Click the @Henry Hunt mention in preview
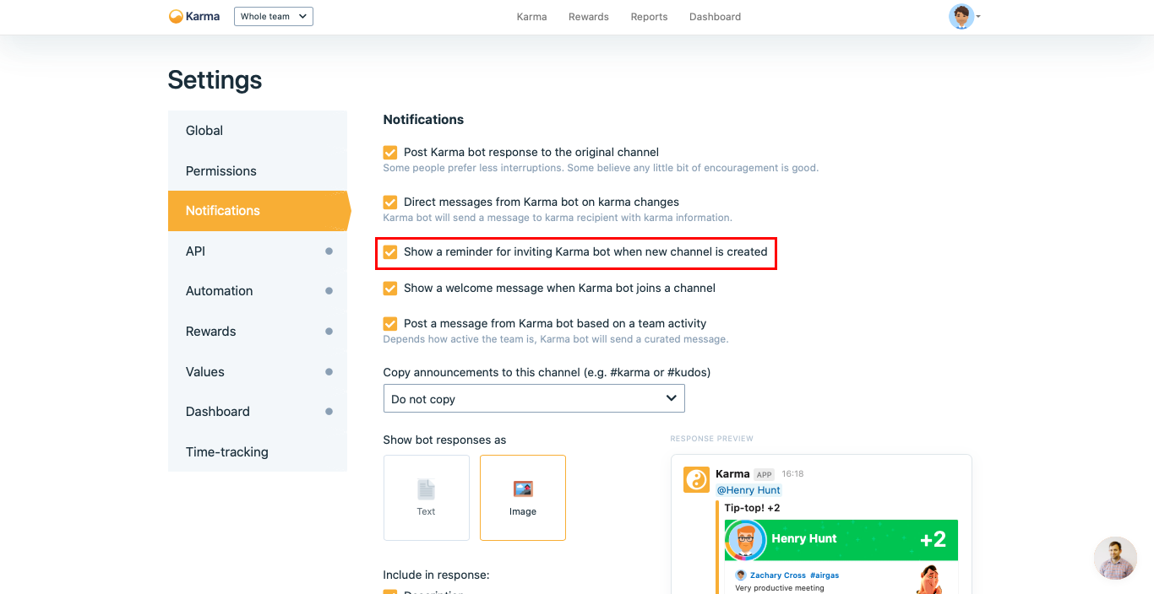 (748, 490)
